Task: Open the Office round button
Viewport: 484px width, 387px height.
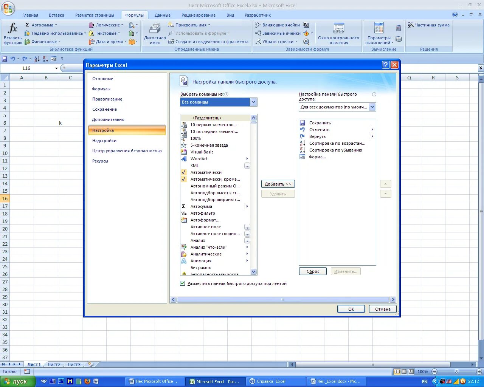Action: [x=8, y=8]
